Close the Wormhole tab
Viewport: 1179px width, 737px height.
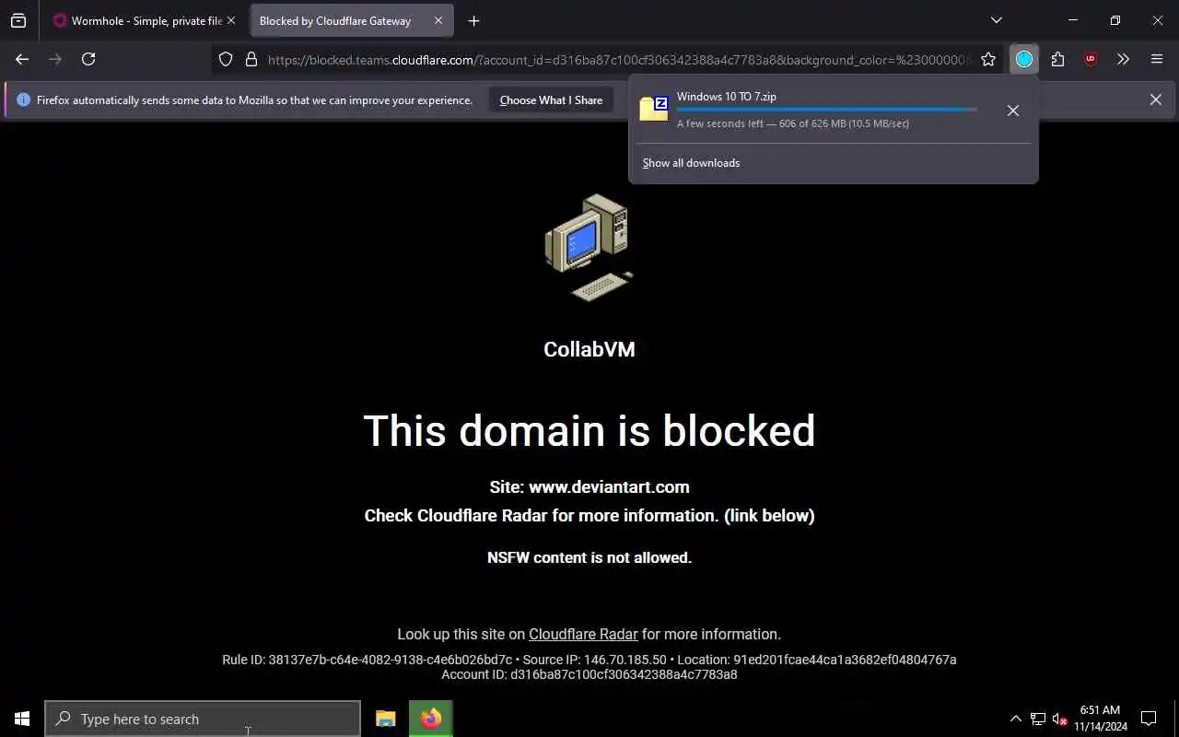(231, 20)
